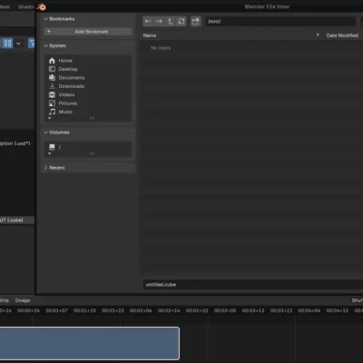
Task: Click the 00:02+22 timeline marker
Action: click(x=197, y=310)
